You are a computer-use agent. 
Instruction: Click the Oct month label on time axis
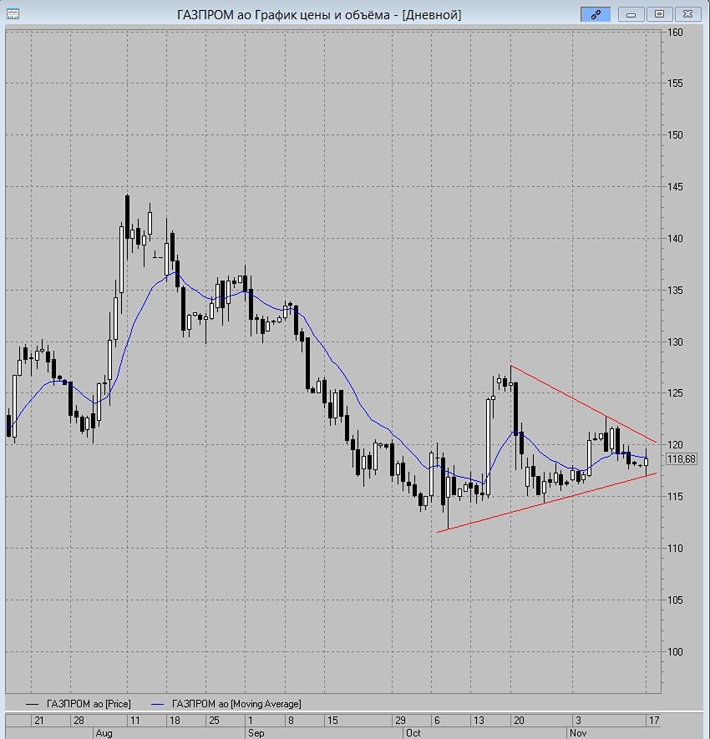(413, 733)
